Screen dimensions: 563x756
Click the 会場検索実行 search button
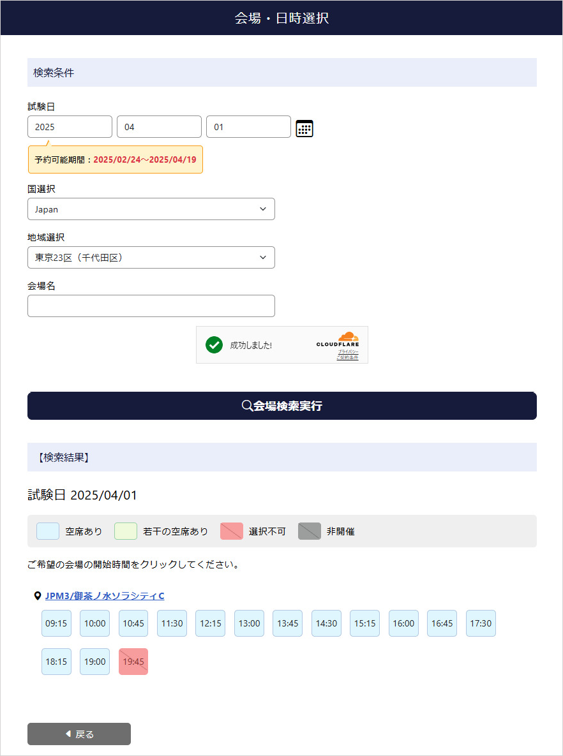pos(281,406)
